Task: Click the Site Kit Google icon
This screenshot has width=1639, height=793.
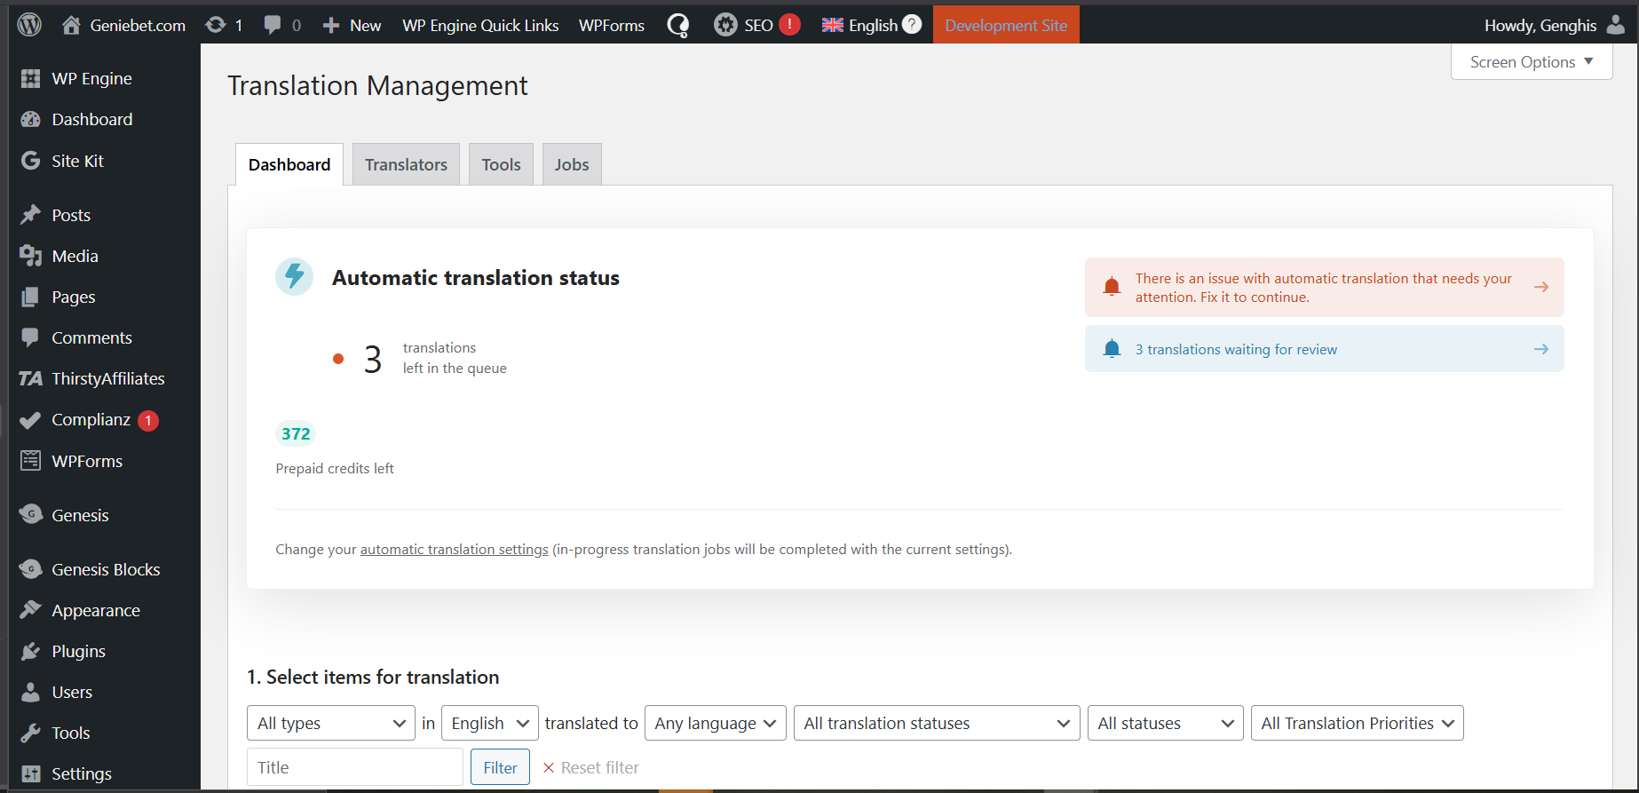Action: coord(31,161)
